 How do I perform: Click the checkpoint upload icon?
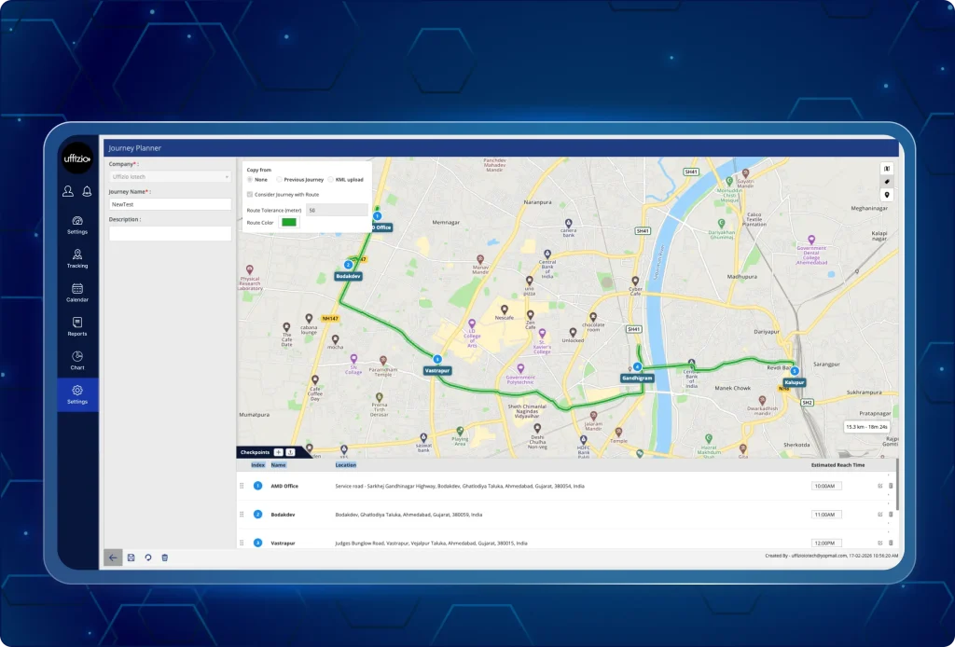[x=290, y=452]
